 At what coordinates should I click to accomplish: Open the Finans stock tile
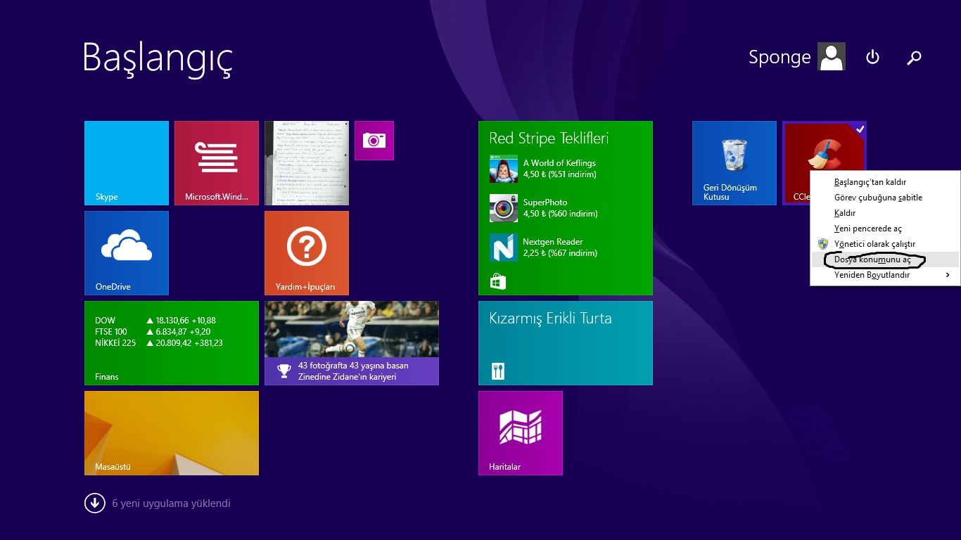pos(172,343)
